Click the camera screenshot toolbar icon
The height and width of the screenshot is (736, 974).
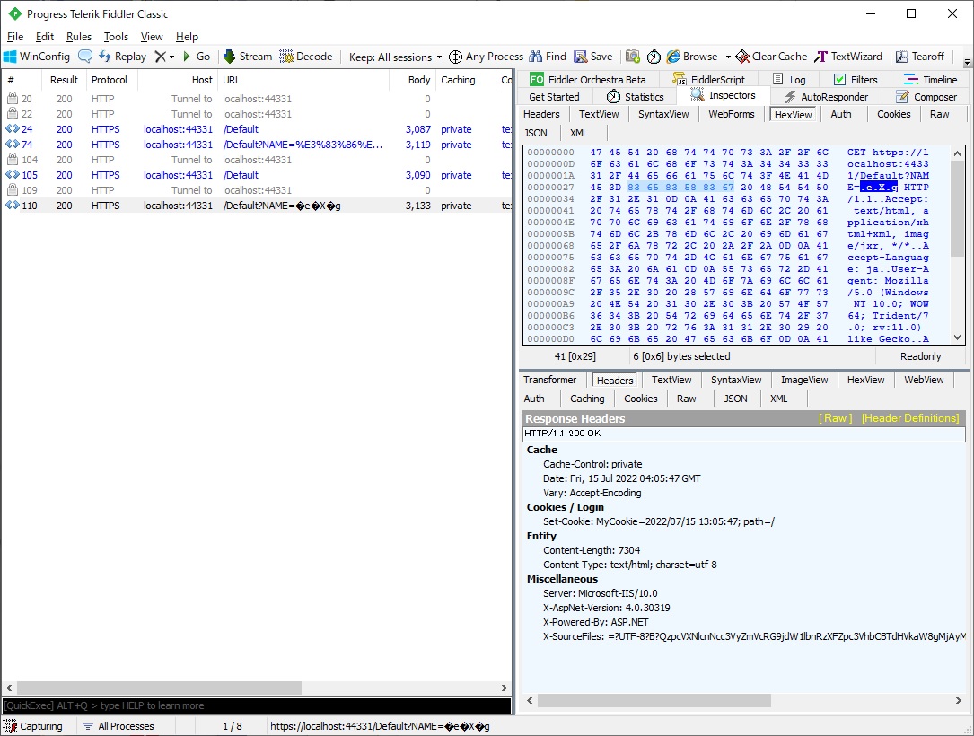tap(633, 57)
